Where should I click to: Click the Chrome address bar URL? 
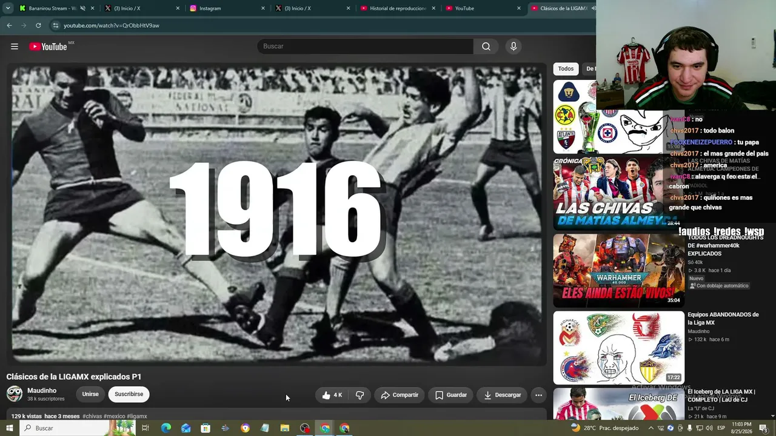(x=112, y=25)
